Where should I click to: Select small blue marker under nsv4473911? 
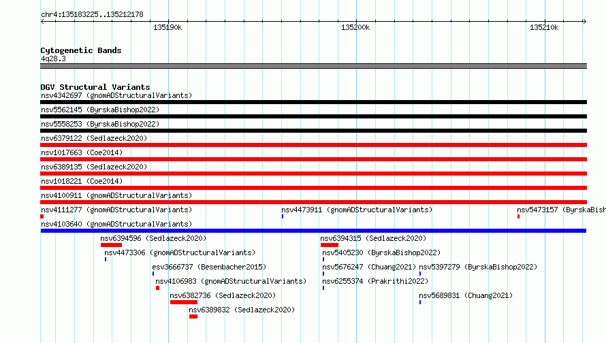click(x=283, y=216)
